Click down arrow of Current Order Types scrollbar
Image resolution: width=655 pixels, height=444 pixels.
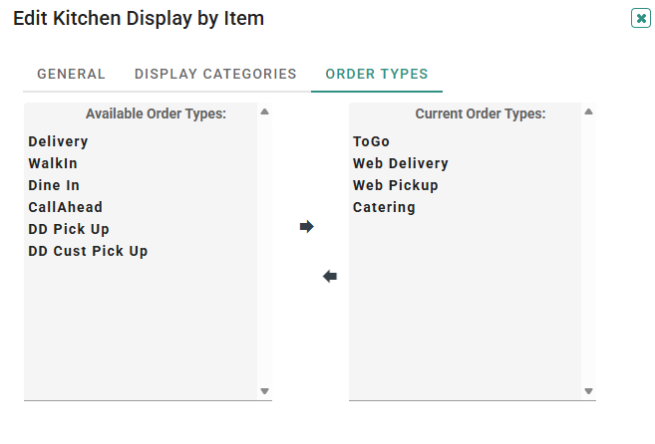point(588,391)
